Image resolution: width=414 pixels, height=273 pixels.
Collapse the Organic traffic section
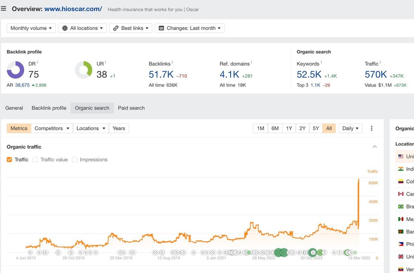[x=375, y=147]
